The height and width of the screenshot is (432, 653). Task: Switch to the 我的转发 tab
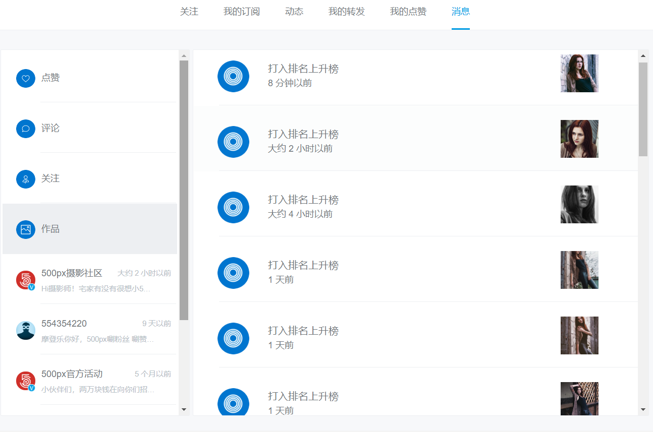click(x=347, y=12)
